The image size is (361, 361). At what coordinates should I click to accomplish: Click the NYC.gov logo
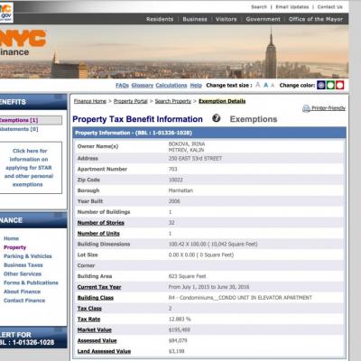pos(6,12)
